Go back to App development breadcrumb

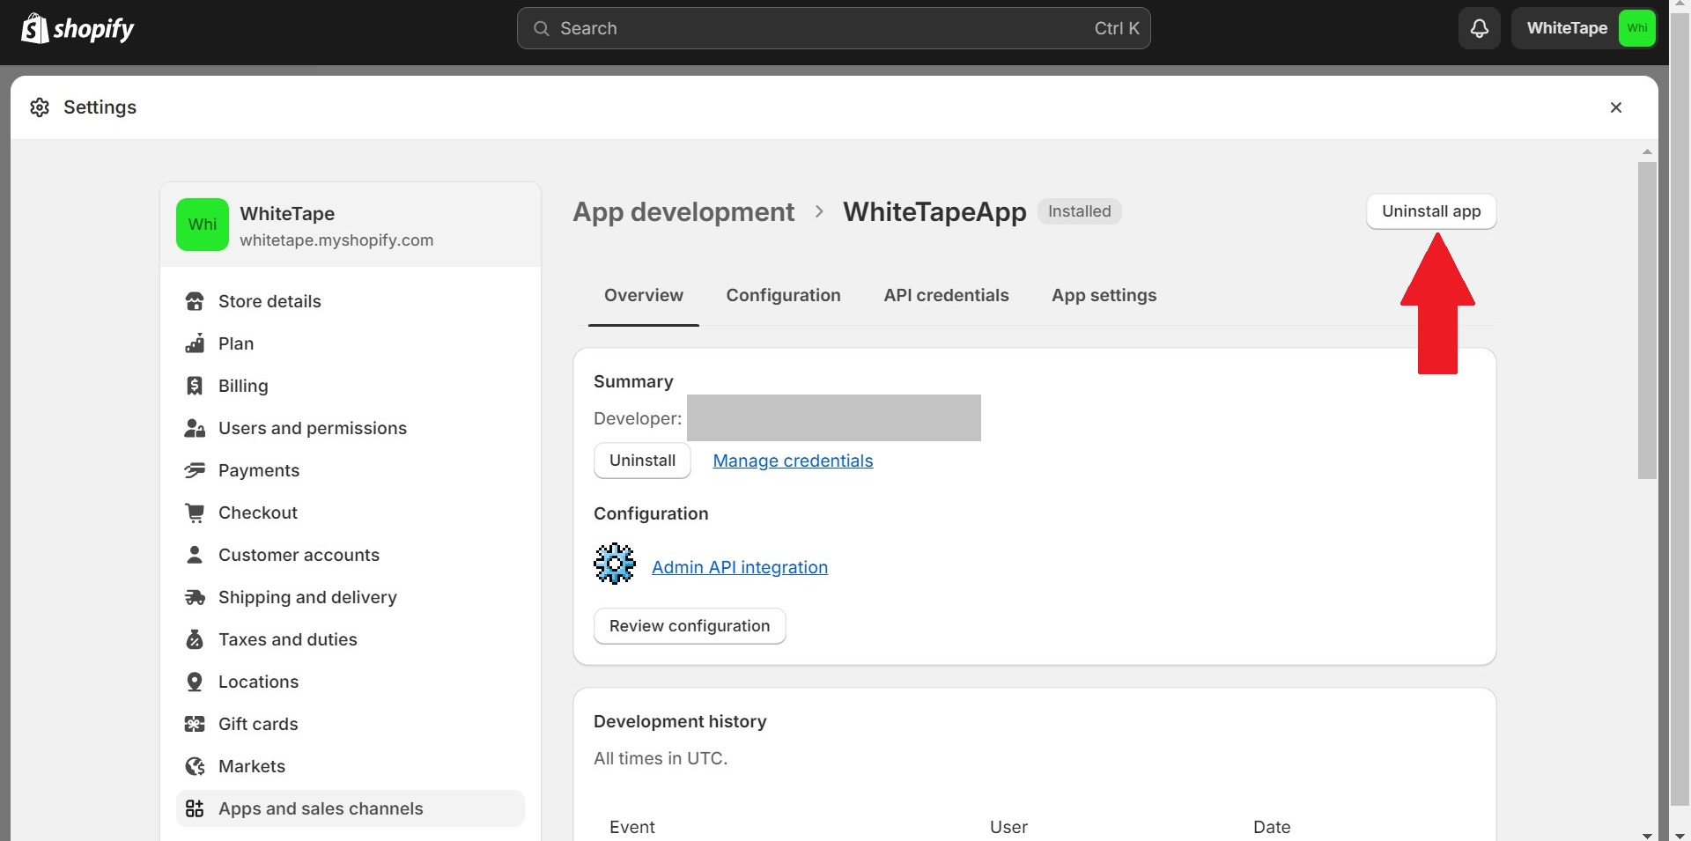tap(683, 212)
